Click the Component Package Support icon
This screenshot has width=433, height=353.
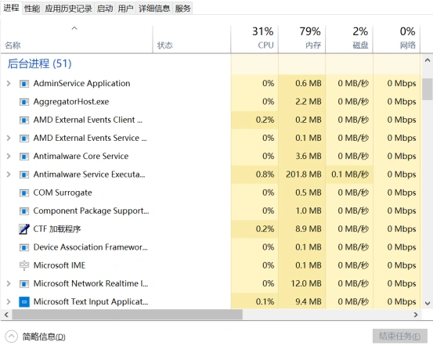pyautogui.click(x=24, y=211)
